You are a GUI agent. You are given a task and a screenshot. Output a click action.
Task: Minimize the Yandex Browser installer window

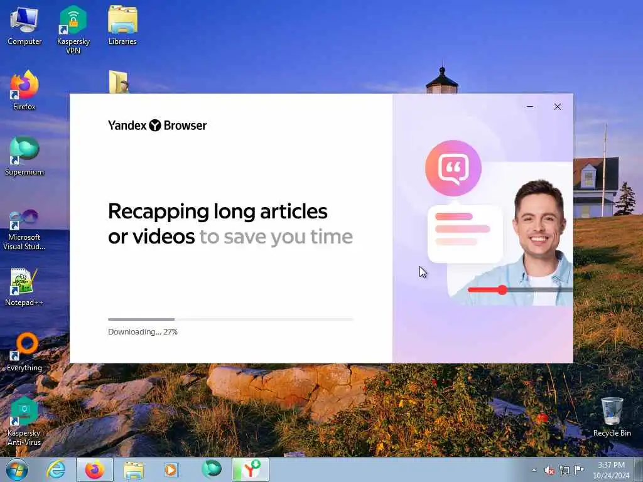530,107
